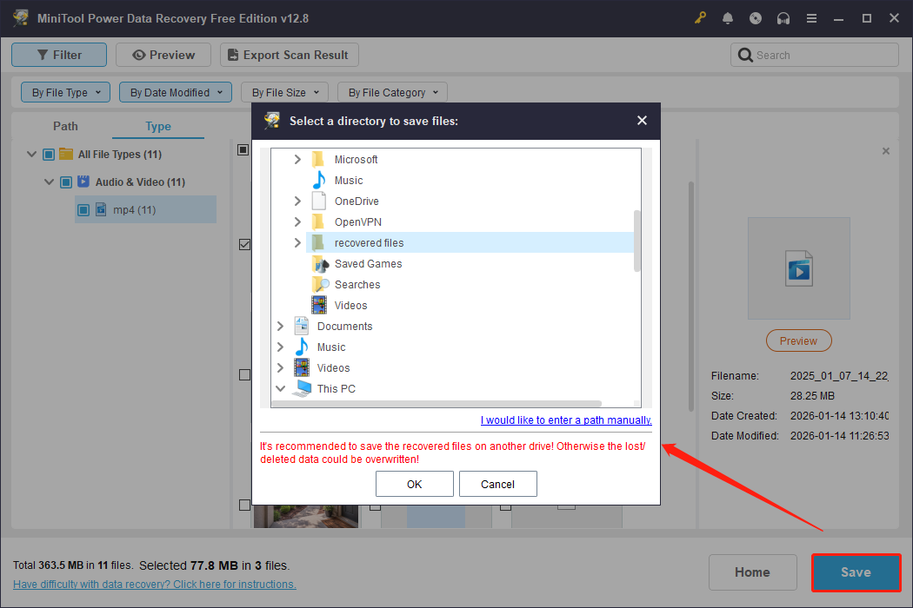
Task: Click the Search field at top right
Action: coord(814,54)
